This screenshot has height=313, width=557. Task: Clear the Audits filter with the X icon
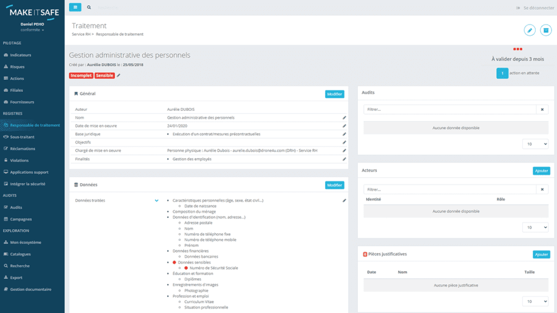543,109
